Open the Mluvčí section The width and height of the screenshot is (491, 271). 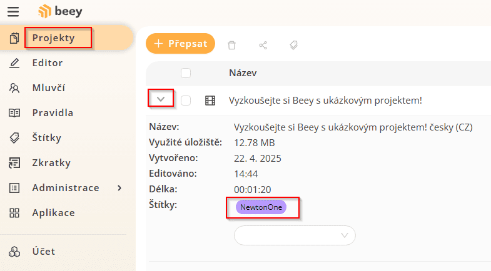tap(49, 88)
